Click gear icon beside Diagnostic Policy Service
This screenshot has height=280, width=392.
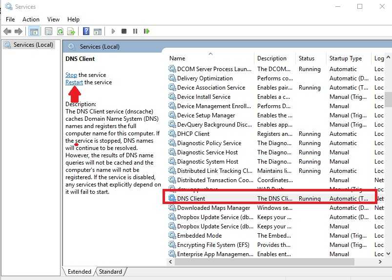[x=172, y=143]
